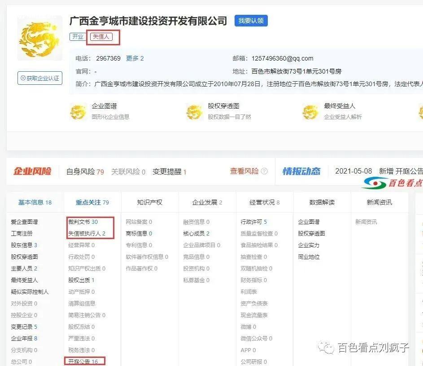Open 软件著作权信息 0
423x366 pixels.
pyautogui.click(x=147, y=257)
